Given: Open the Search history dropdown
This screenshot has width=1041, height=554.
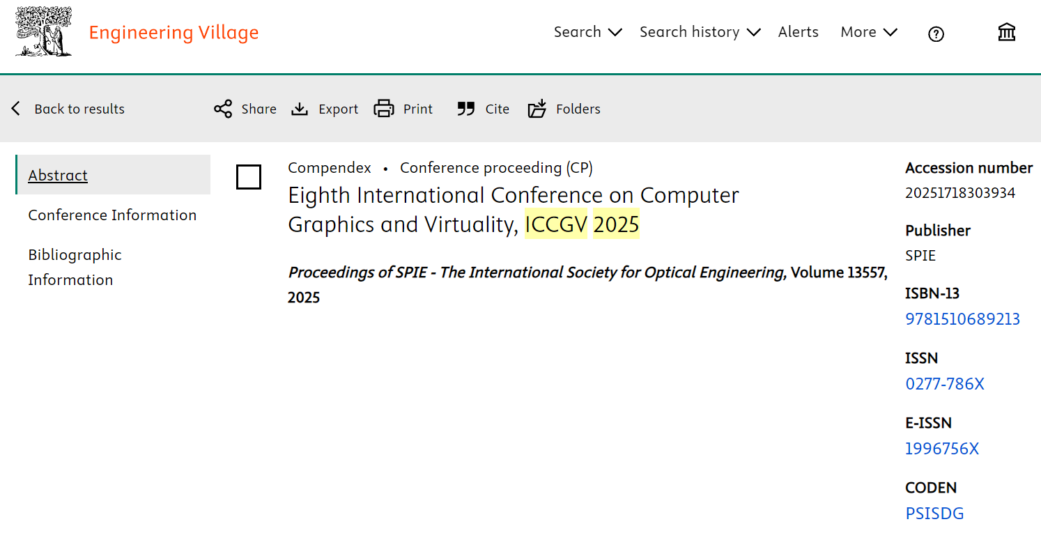Looking at the screenshot, I should [x=700, y=32].
